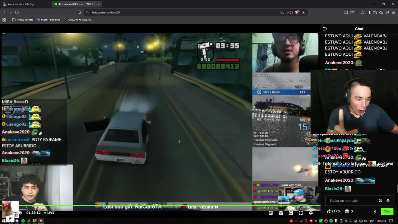
Task: Seek on the green stream progress bar
Action: [161, 205]
